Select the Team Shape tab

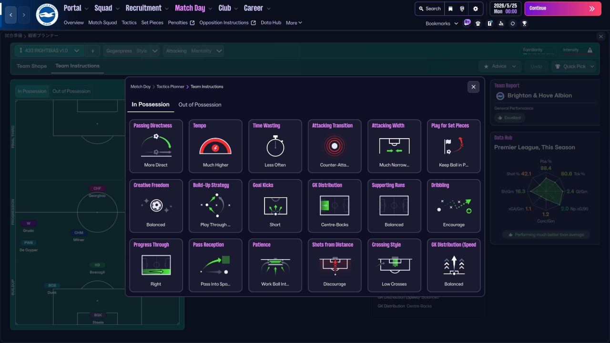32,66
